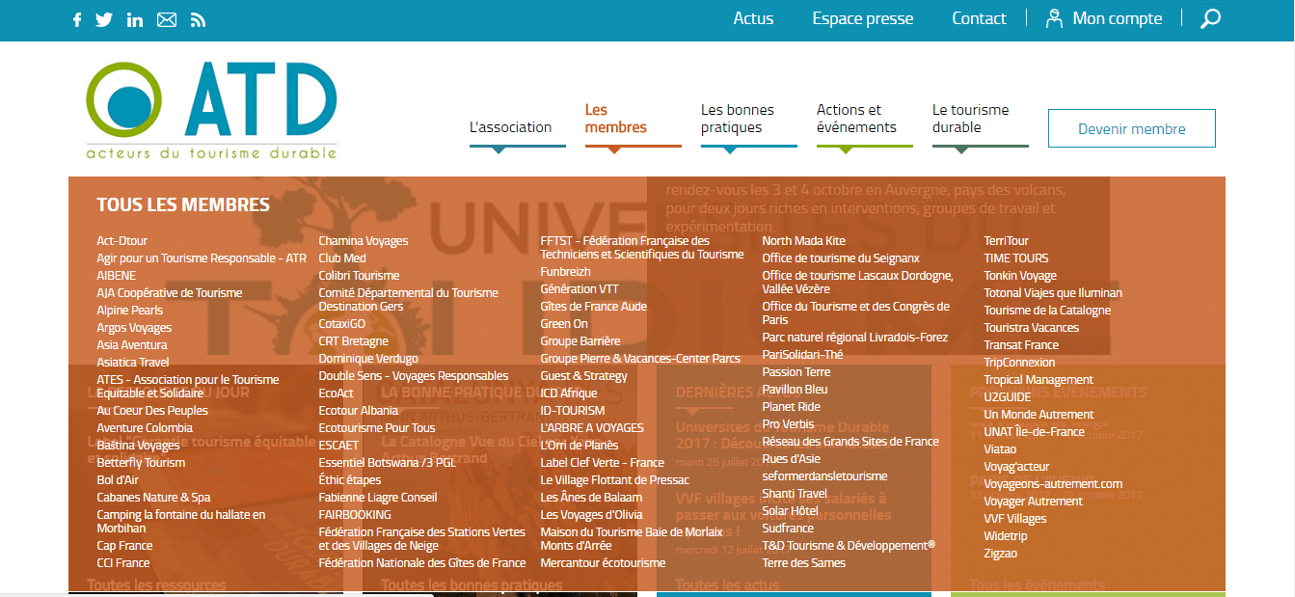Open Terre des Sames
The image size is (1295, 597).
[x=804, y=563]
